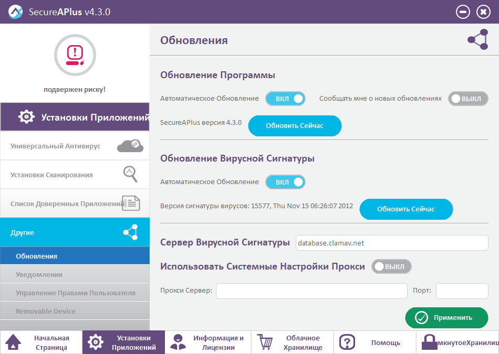Click the list icon for Список Доверенных Приложений
This screenshot has width=499, height=354.
[x=131, y=203]
